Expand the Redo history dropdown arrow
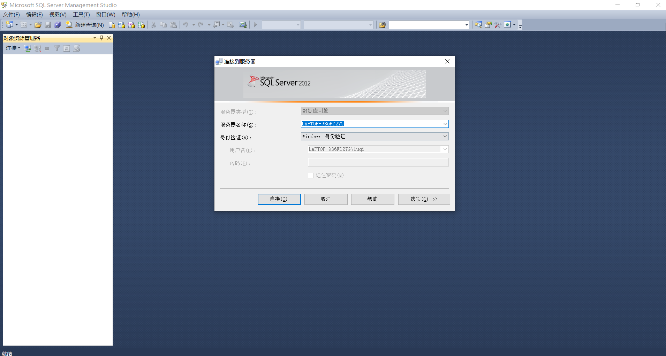 (x=209, y=25)
